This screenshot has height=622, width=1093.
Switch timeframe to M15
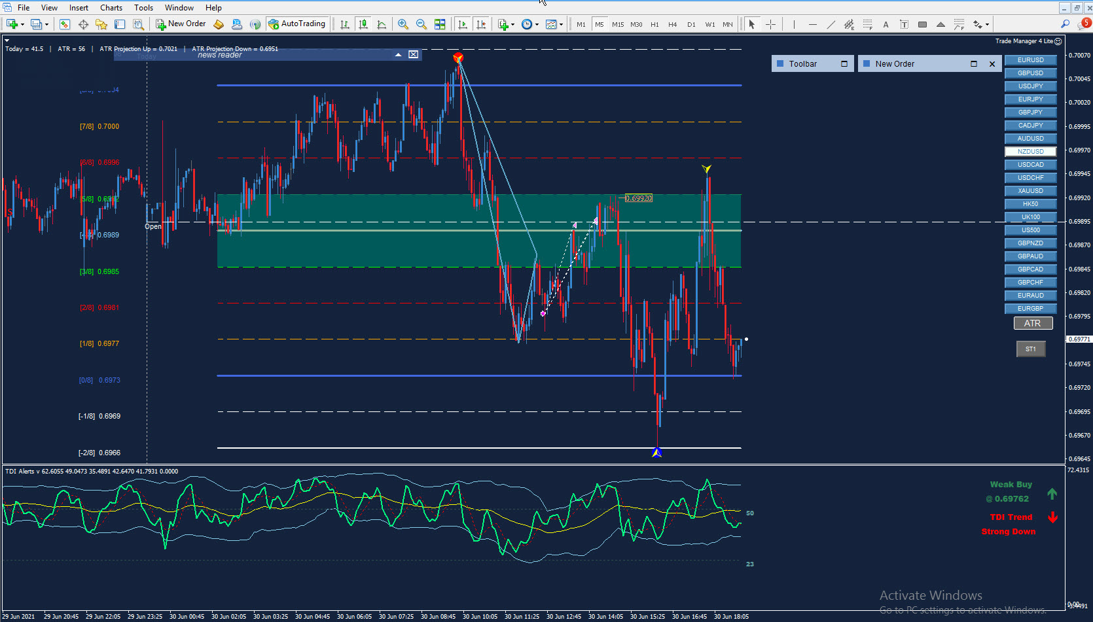coord(618,24)
